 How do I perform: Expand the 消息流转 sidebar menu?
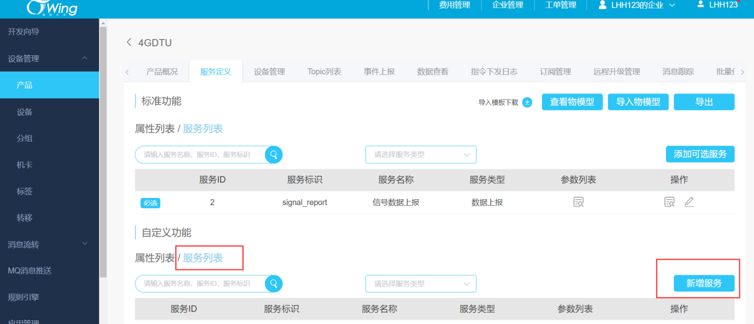(84, 244)
